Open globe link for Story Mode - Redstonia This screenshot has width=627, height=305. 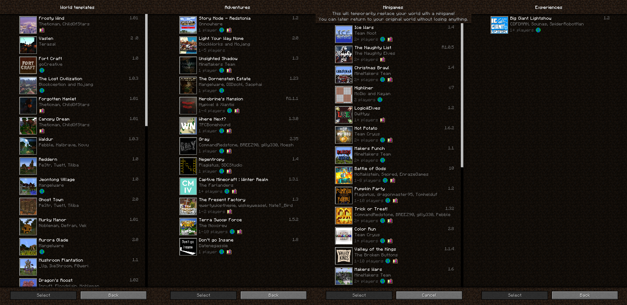tap(222, 30)
